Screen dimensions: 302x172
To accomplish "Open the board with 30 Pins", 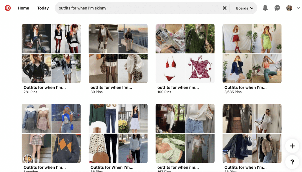I will click(118, 59).
